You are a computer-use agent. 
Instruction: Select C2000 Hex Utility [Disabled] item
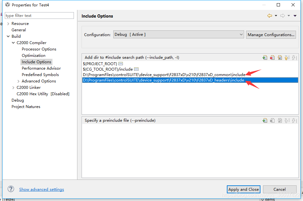(43, 94)
